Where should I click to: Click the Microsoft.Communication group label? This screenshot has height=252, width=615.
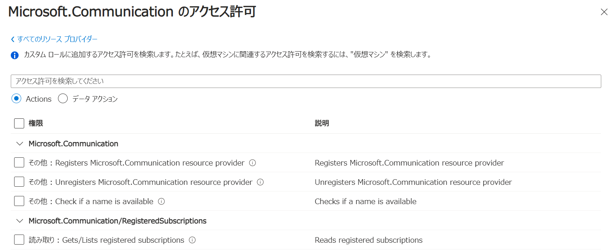point(73,144)
